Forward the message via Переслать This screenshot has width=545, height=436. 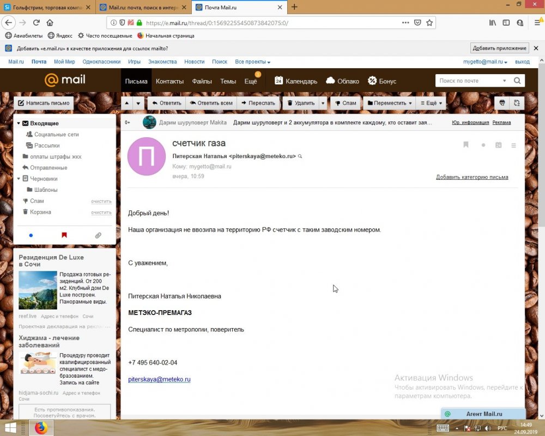[258, 102]
